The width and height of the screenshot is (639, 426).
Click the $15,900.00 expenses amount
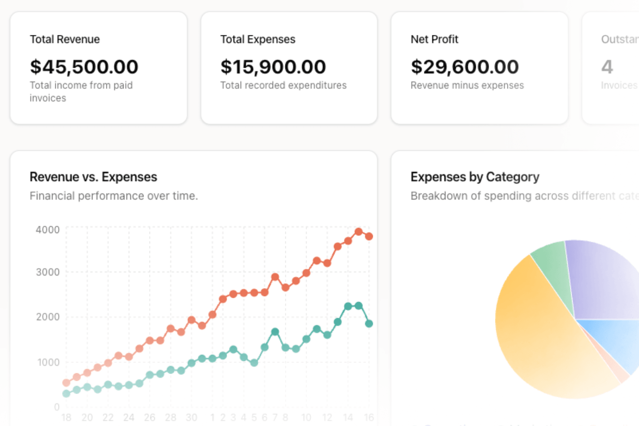[273, 67]
